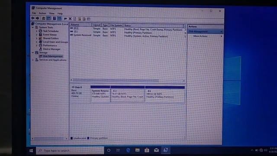Viewport: 277px width, 156px height.
Task: Click the volume list scroll-right arrow
Action: point(184,81)
